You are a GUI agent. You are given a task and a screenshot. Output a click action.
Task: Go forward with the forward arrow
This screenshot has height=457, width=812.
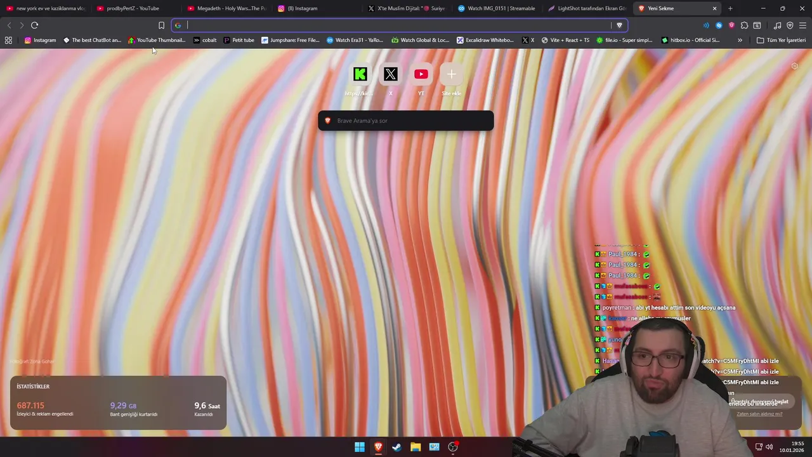pos(22,25)
